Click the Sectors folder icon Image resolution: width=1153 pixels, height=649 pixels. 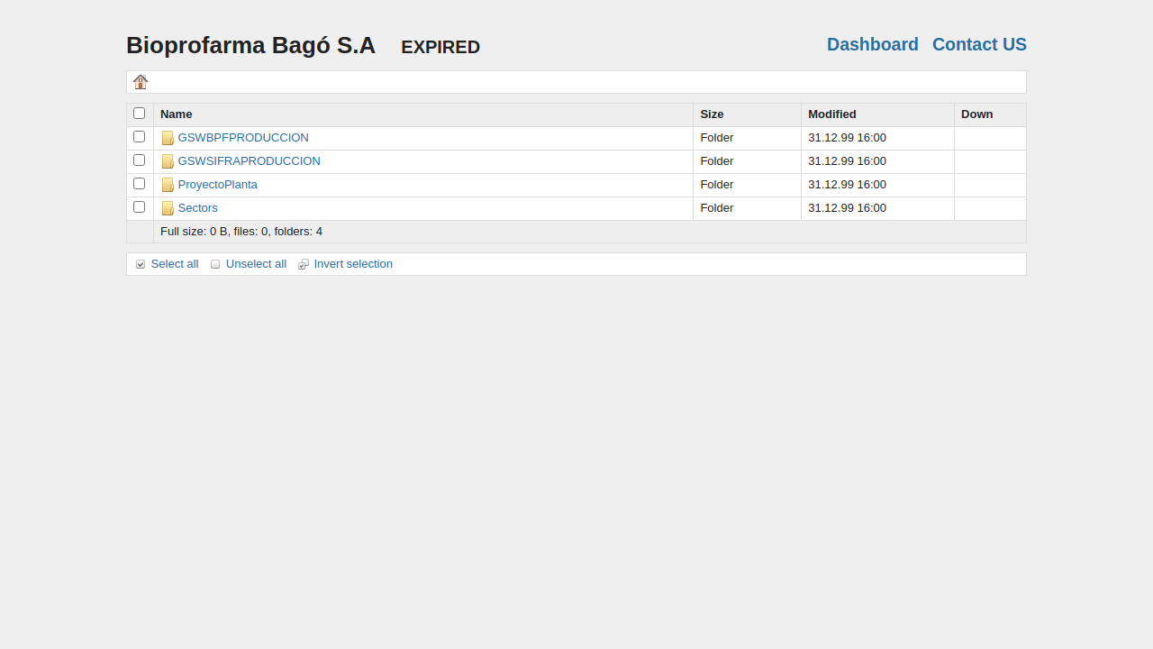[168, 208]
